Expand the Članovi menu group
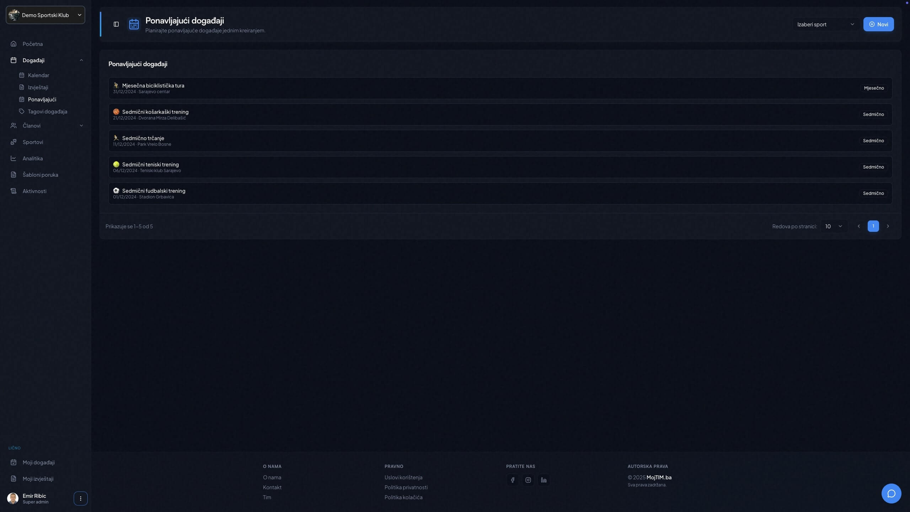This screenshot has width=910, height=512. click(81, 126)
